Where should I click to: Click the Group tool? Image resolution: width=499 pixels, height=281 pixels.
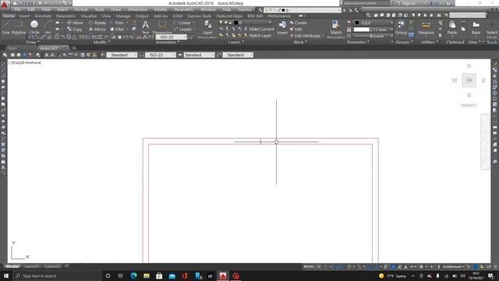tap(401, 27)
